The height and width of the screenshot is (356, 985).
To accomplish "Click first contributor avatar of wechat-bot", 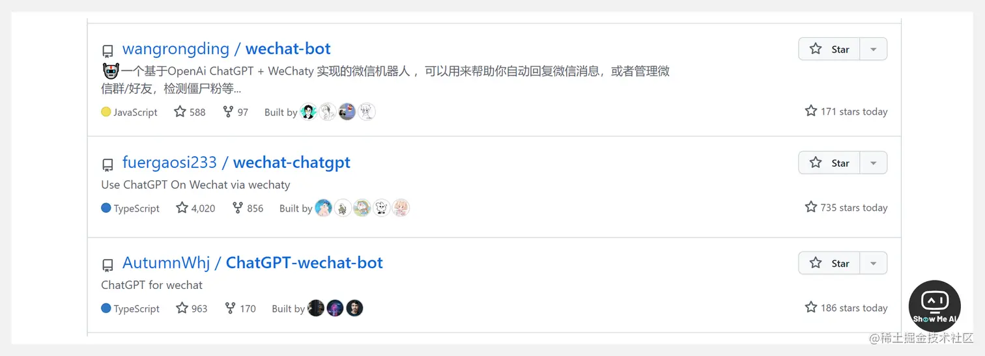I will pyautogui.click(x=308, y=112).
